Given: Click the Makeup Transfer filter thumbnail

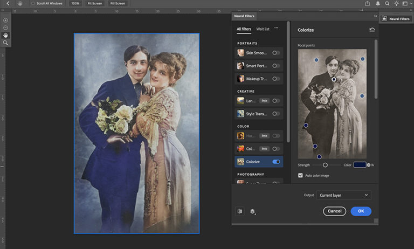Looking at the screenshot, I should (240, 79).
